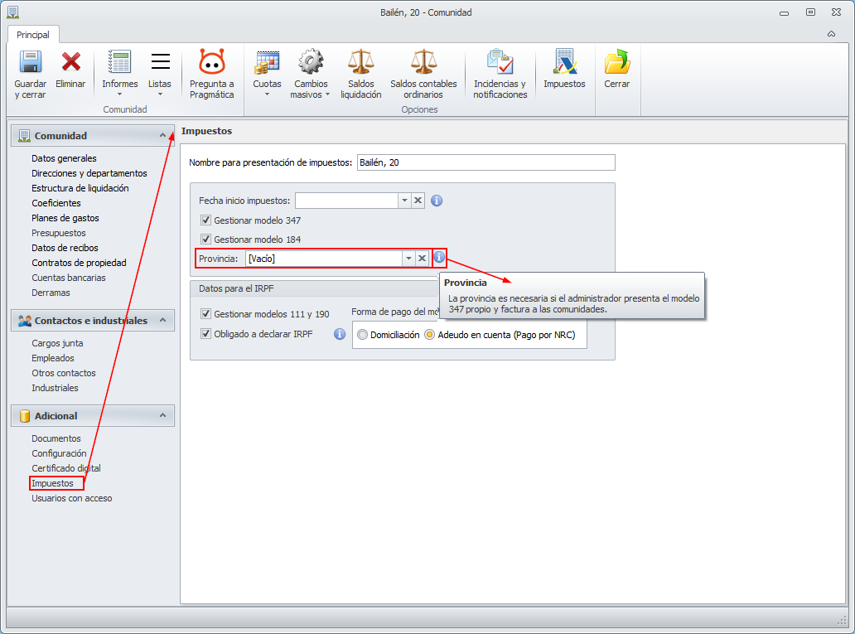Go to Coeficientes section
This screenshot has height=634, width=855.
(56, 203)
